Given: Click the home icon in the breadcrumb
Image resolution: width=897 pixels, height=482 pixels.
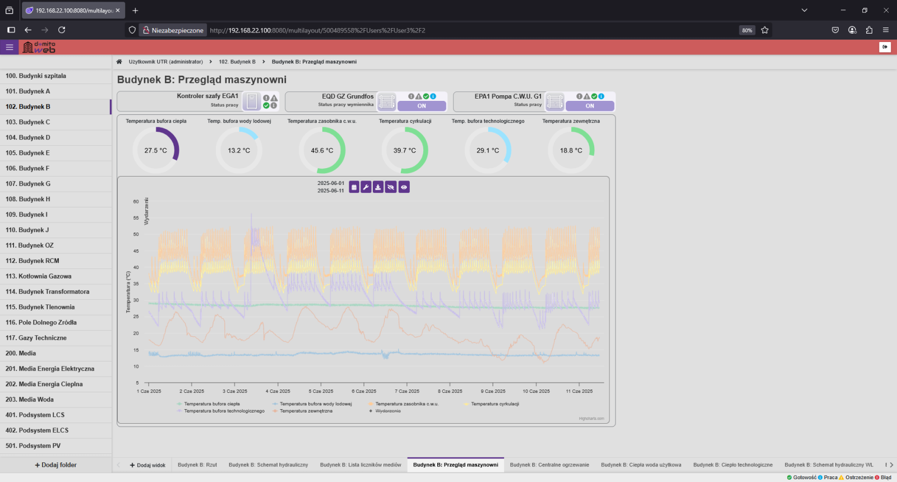Looking at the screenshot, I should click(x=119, y=62).
